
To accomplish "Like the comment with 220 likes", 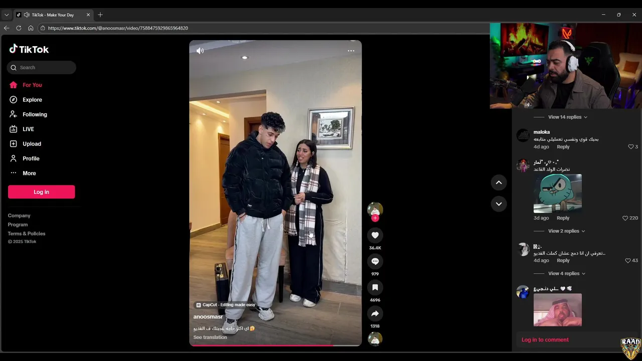I will click(x=625, y=218).
